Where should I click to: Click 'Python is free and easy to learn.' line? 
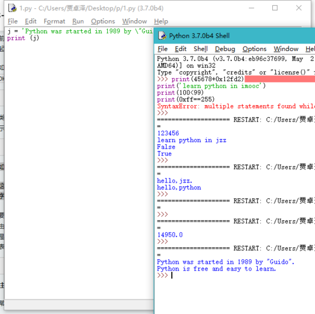pos(217,269)
